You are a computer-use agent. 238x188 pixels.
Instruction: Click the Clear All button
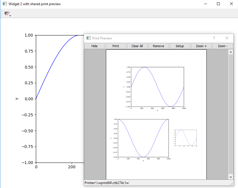click(x=137, y=46)
